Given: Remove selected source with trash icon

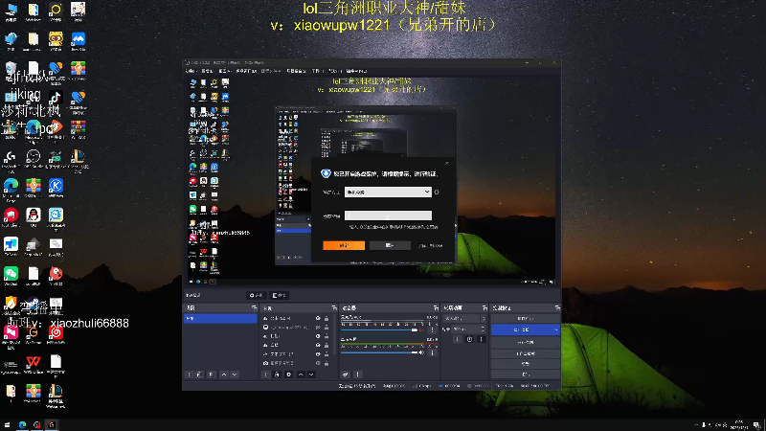Looking at the screenshot, I should pyautogui.click(x=277, y=374).
